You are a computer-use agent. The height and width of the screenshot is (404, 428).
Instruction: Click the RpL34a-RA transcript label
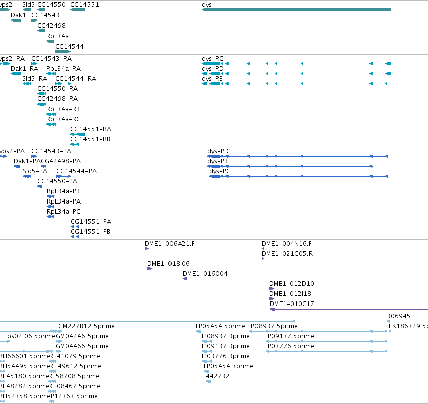tap(63, 69)
